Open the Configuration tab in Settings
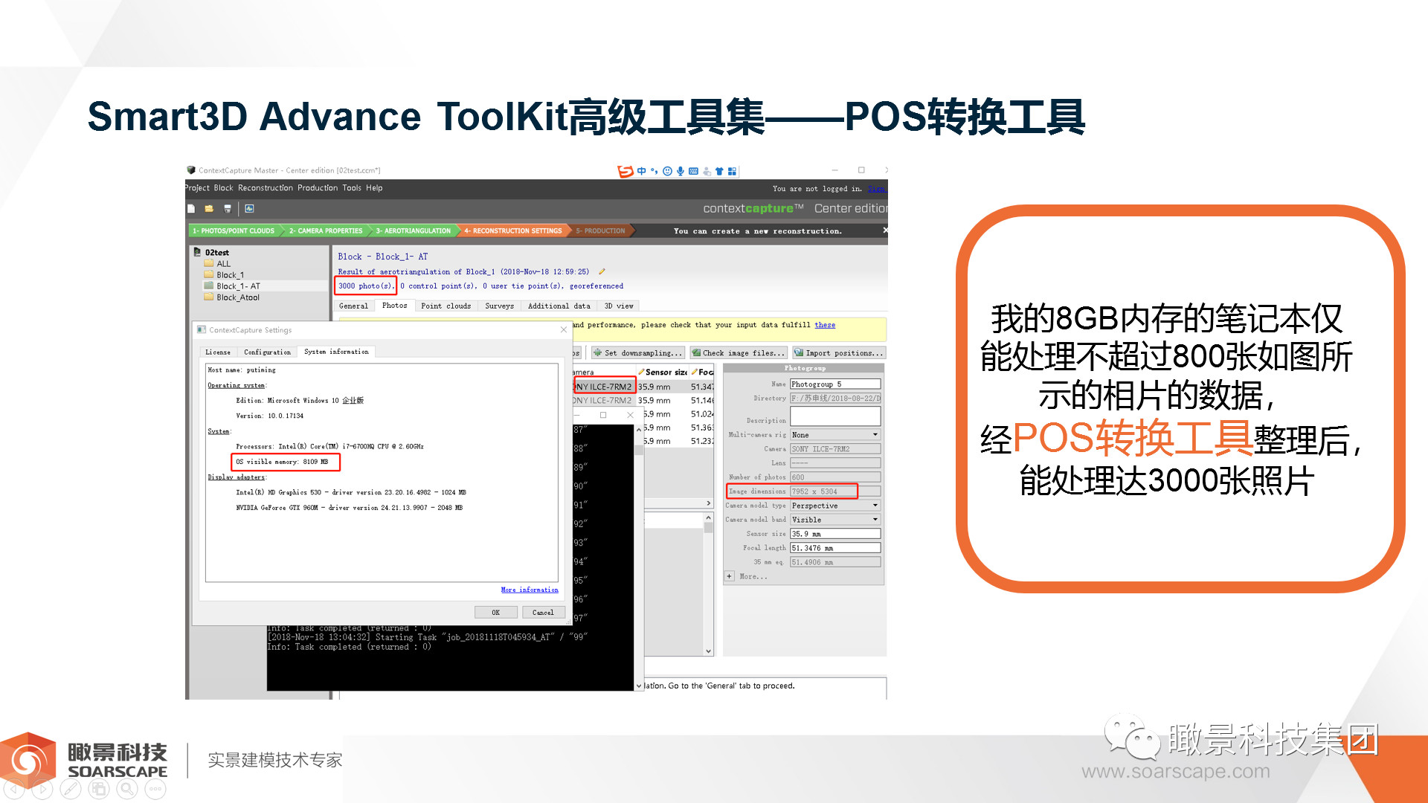Screen dimensions: 1428x803 point(267,352)
